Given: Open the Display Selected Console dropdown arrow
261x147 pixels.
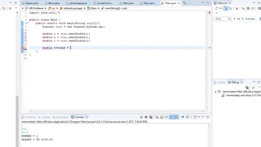Looking at the screenshot, I should [191, 117].
